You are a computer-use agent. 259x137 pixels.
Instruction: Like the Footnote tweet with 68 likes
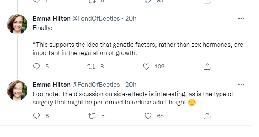click(x=148, y=116)
